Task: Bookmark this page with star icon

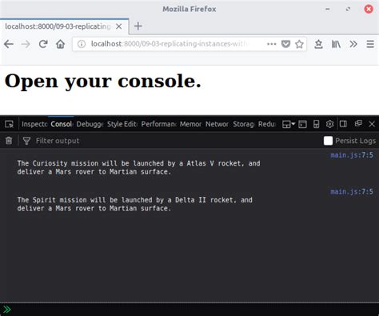Action: [x=299, y=44]
